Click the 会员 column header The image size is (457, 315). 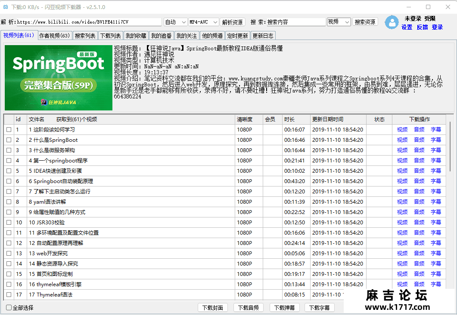click(272, 119)
